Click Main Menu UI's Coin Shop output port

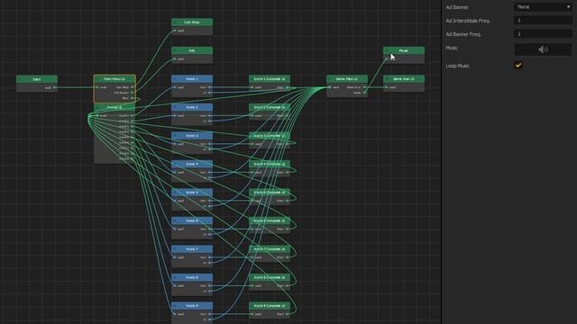coord(133,87)
